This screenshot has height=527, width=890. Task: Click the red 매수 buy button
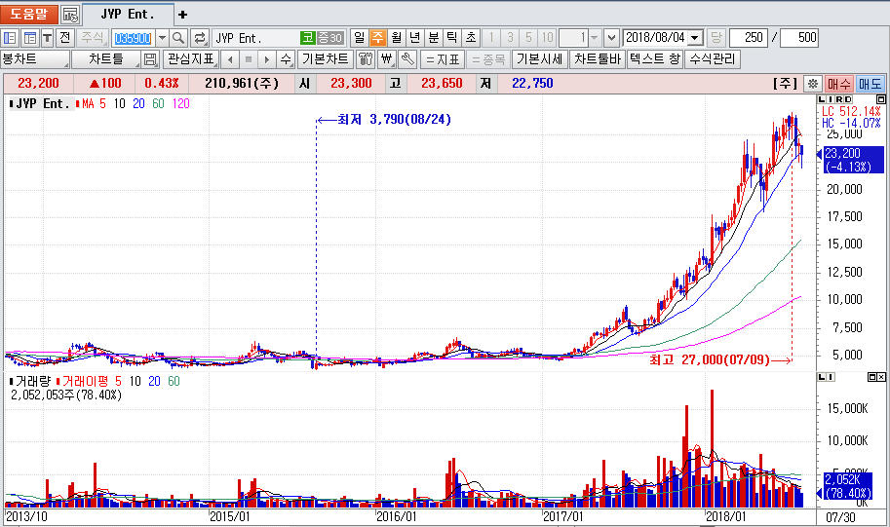tap(838, 84)
